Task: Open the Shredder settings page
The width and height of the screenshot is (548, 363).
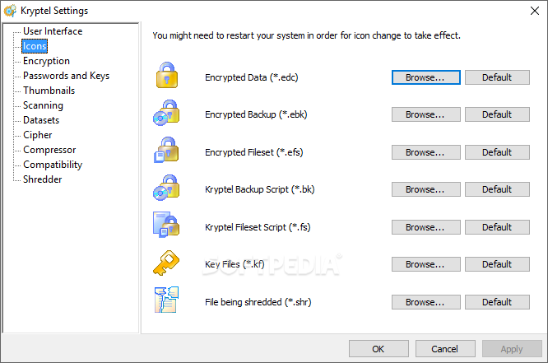Action: 44,179
